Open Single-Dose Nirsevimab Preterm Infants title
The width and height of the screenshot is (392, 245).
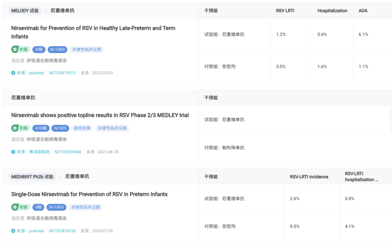coord(89,194)
